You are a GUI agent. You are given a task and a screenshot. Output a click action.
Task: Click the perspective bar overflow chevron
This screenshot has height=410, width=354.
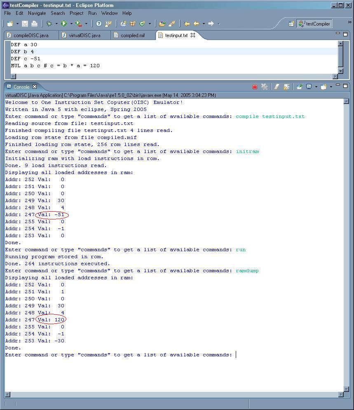click(x=349, y=22)
